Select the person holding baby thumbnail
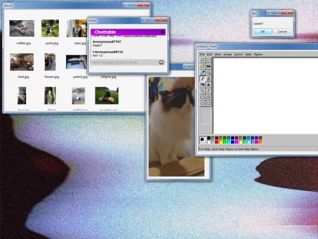The image size is (318, 239). pos(22,96)
